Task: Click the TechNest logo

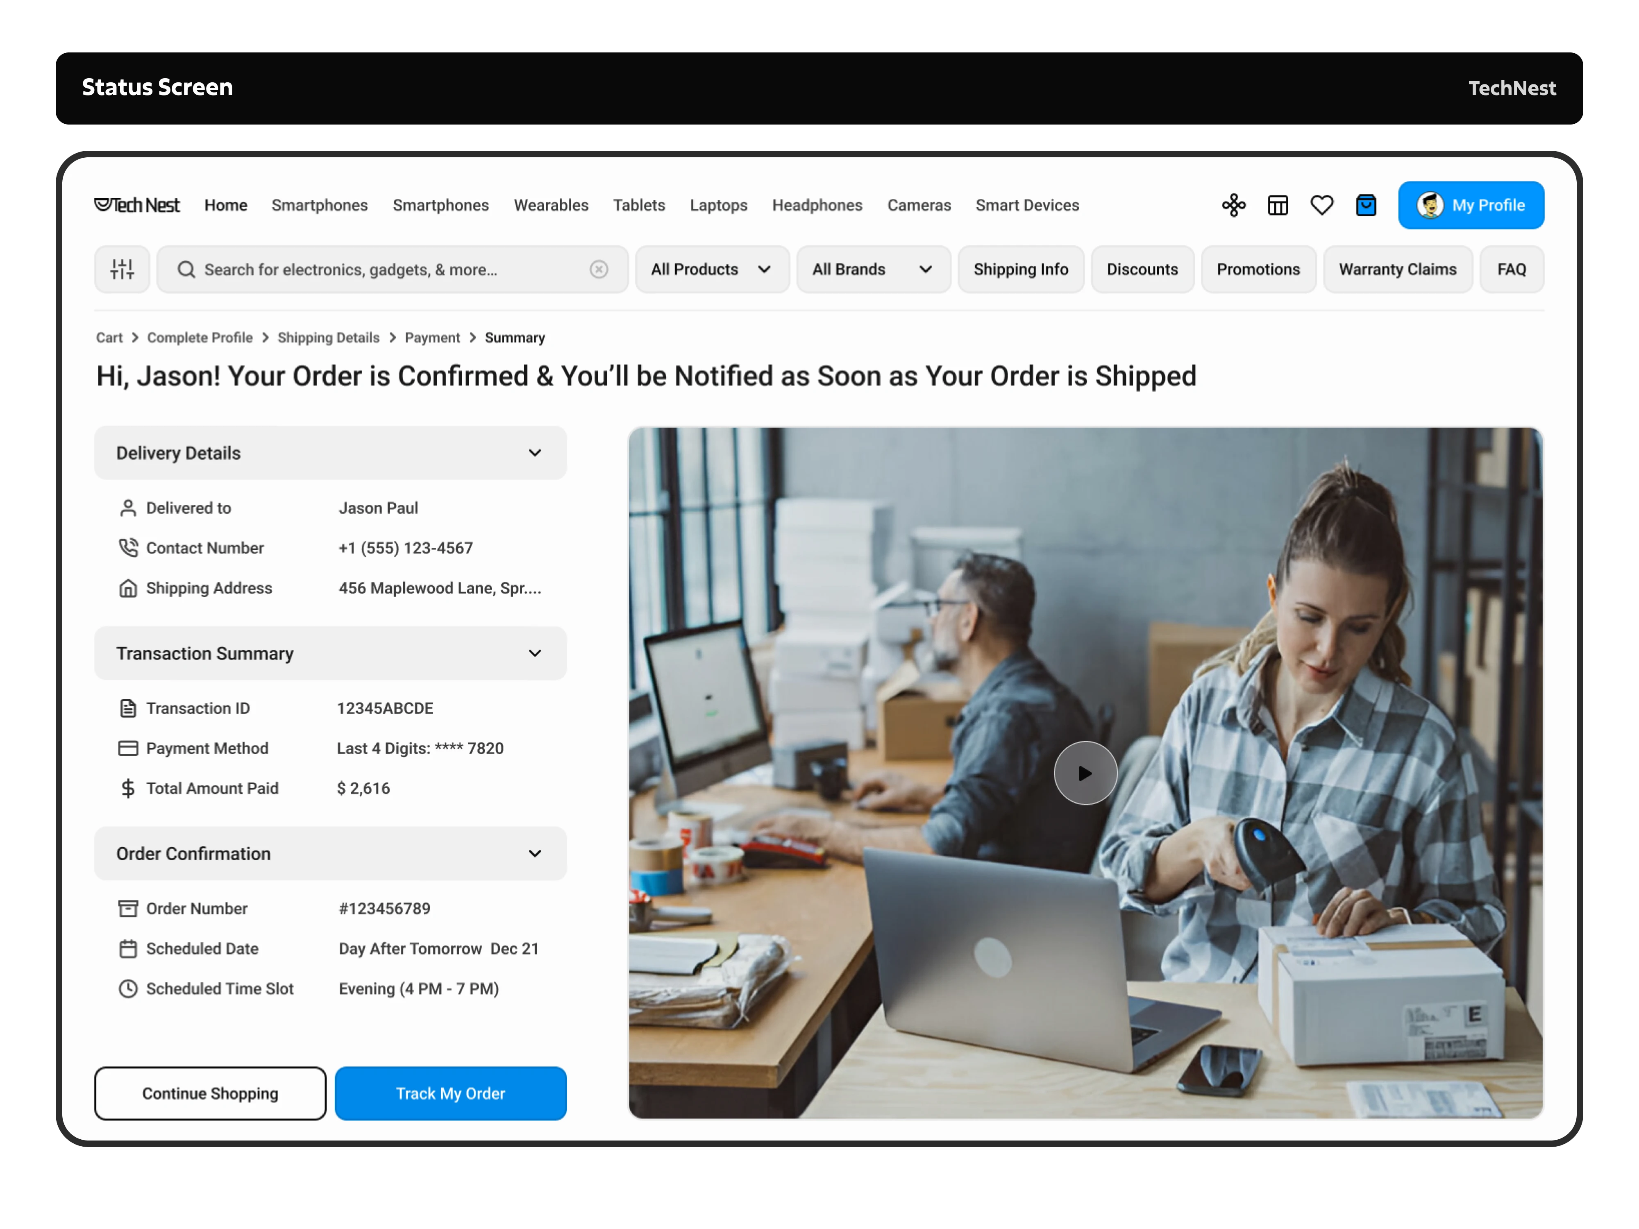Action: coord(137,205)
